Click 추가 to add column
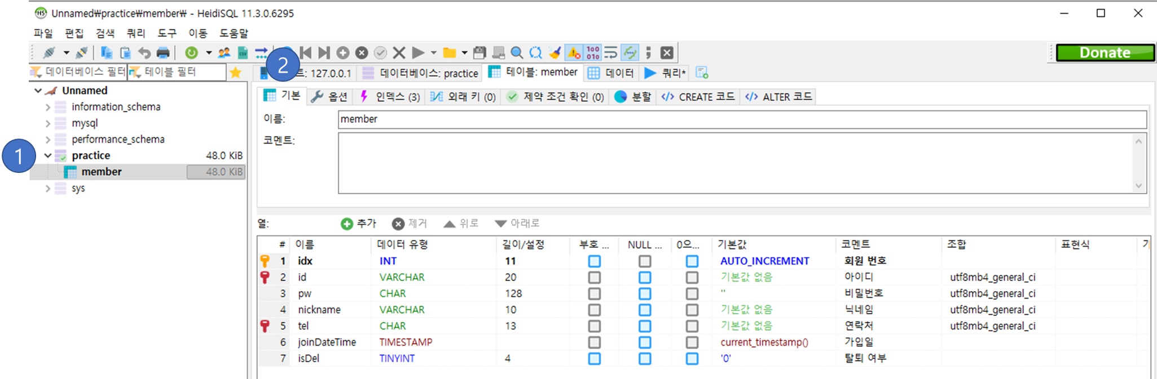 pos(359,224)
